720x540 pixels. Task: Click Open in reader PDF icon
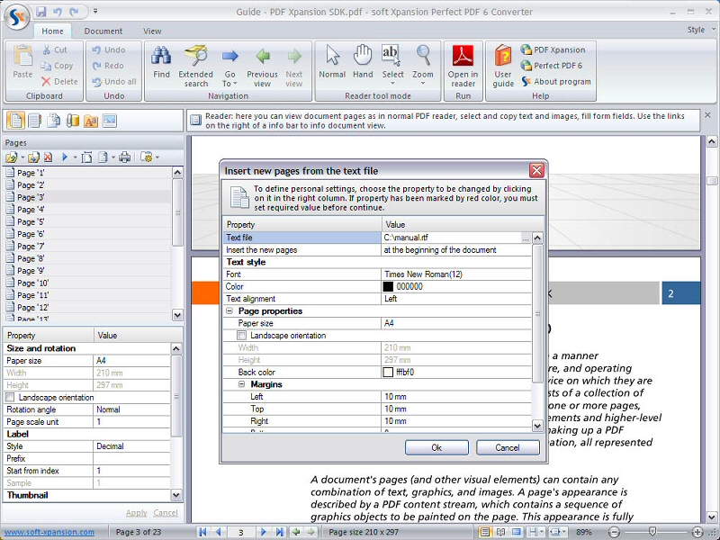[x=463, y=66]
